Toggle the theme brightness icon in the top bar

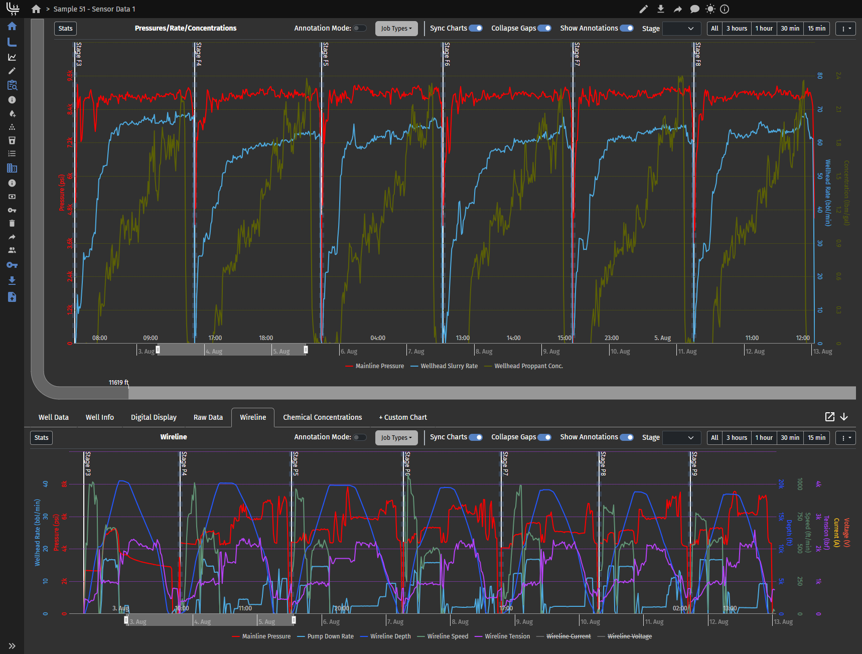tap(710, 9)
